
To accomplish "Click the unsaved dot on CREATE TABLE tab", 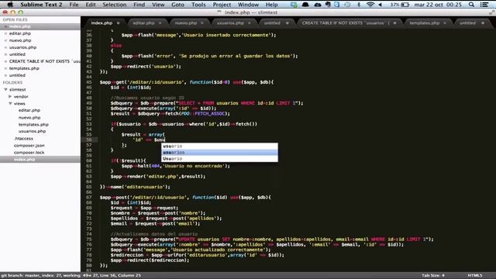I will pyautogui.click(x=394, y=22).
